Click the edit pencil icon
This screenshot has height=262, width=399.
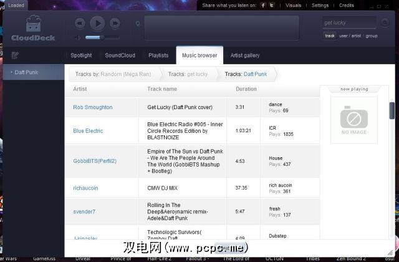(15, 56)
